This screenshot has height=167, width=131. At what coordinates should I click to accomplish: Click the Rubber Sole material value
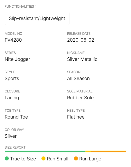tap(80, 98)
